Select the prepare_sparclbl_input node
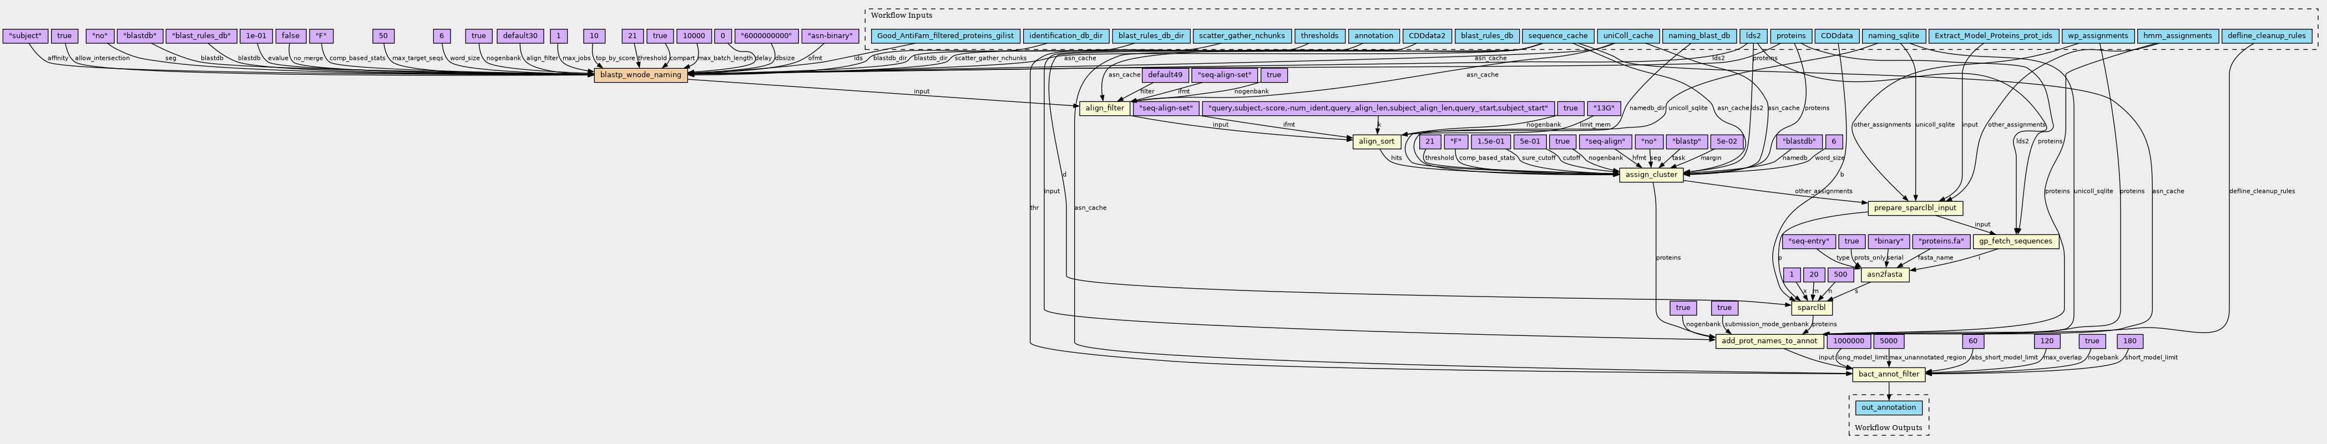2327x444 pixels. (x=1915, y=208)
